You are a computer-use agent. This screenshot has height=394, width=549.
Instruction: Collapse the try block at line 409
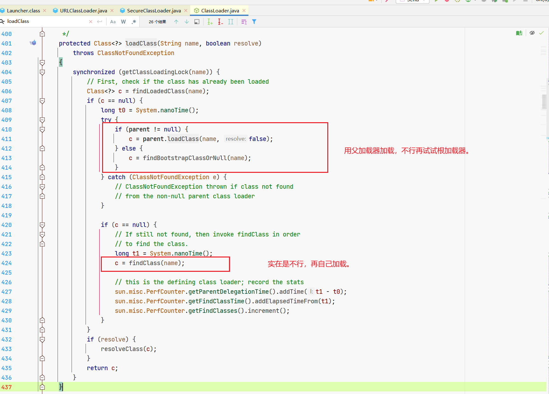tap(42, 120)
